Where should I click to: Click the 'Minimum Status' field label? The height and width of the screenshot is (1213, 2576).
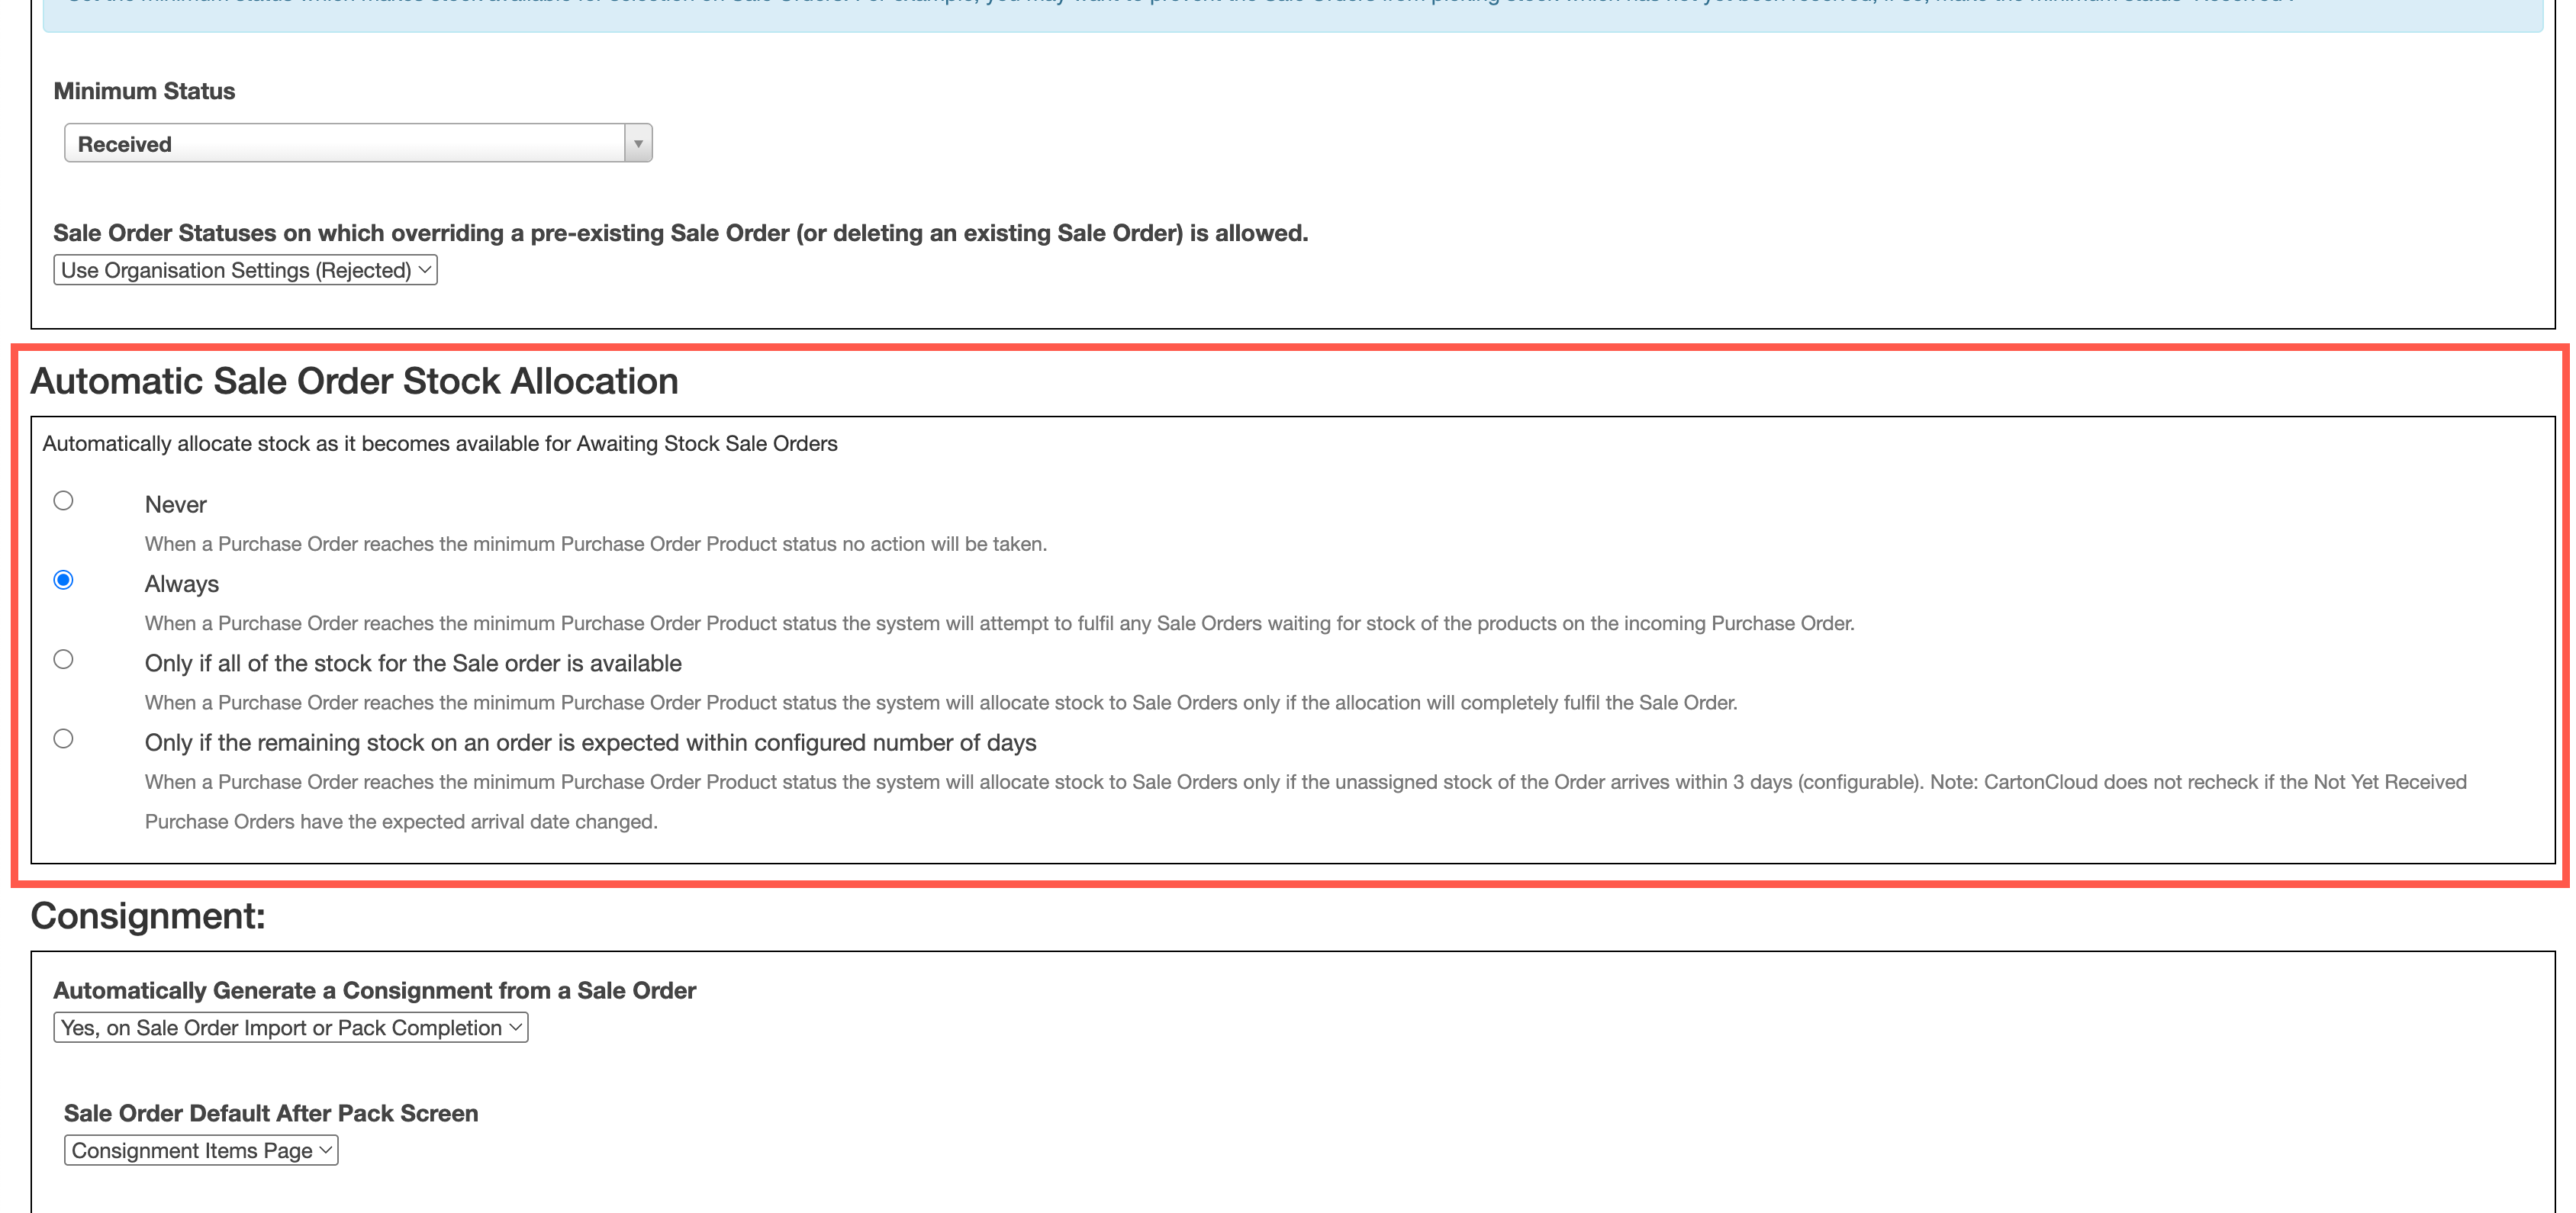tap(144, 91)
